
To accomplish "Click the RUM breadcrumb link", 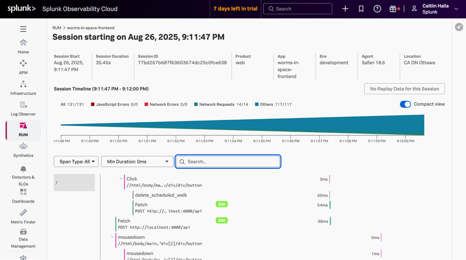I will tap(57, 28).
